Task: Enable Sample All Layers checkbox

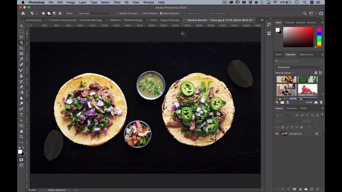Action: pos(118,13)
